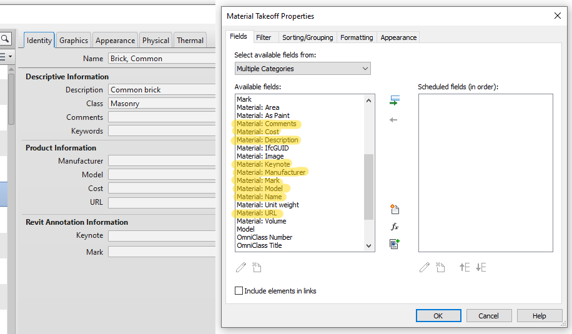
Task: Click the New parameter icon between lists
Action: [395, 209]
